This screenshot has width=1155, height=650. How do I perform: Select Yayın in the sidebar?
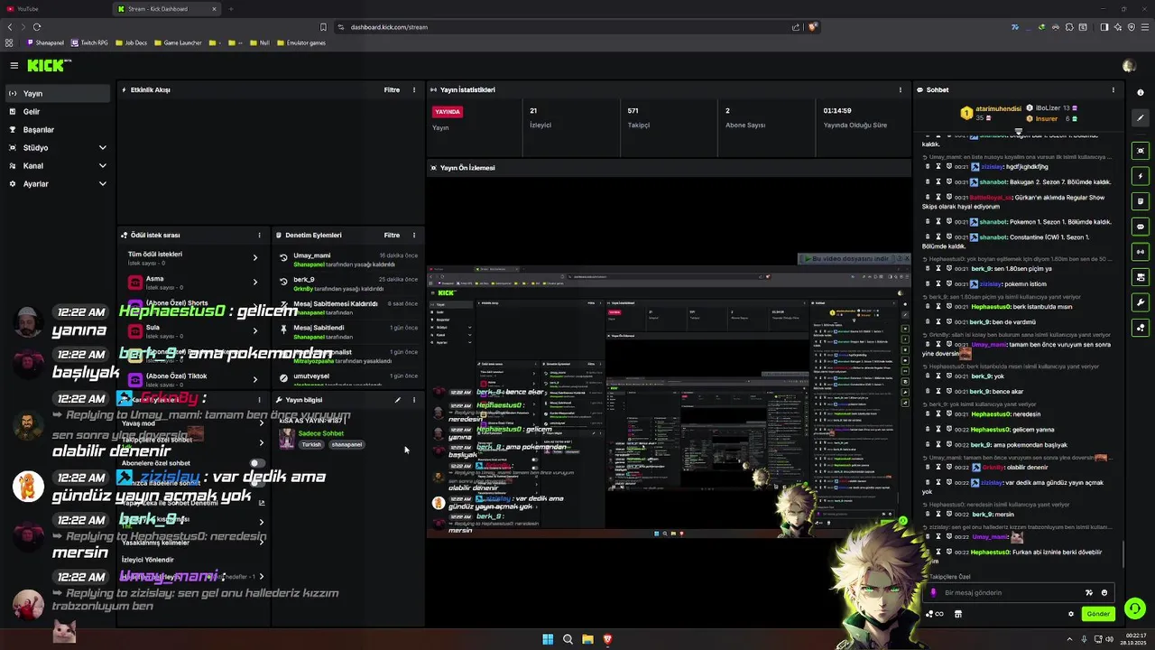pos(58,94)
